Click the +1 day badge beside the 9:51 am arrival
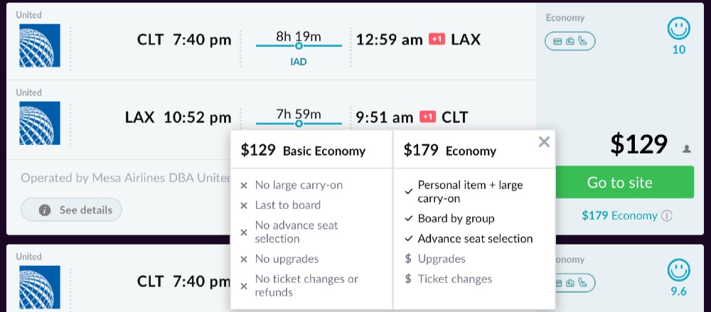 pos(427,117)
